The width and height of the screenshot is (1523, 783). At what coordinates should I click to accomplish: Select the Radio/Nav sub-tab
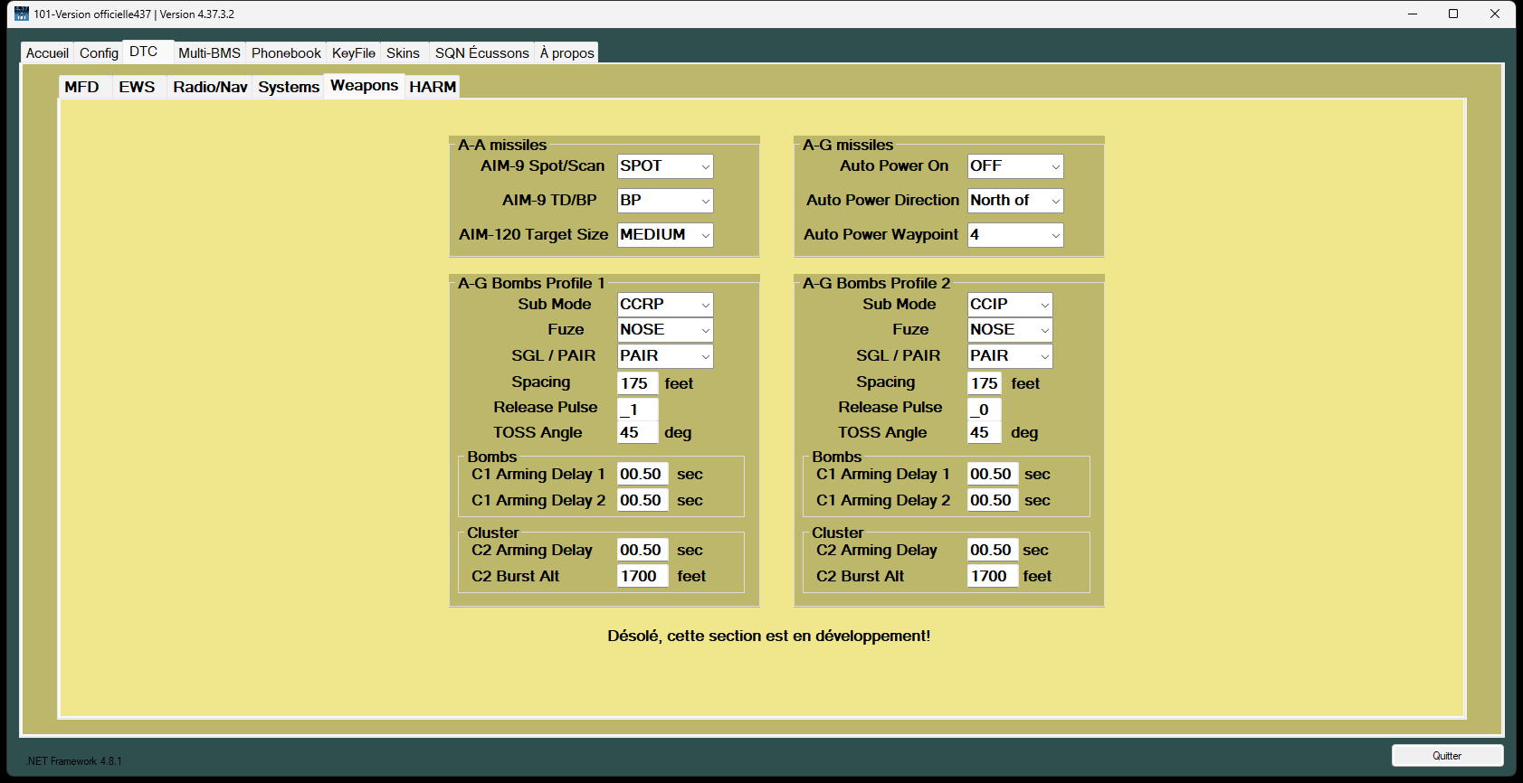point(210,87)
